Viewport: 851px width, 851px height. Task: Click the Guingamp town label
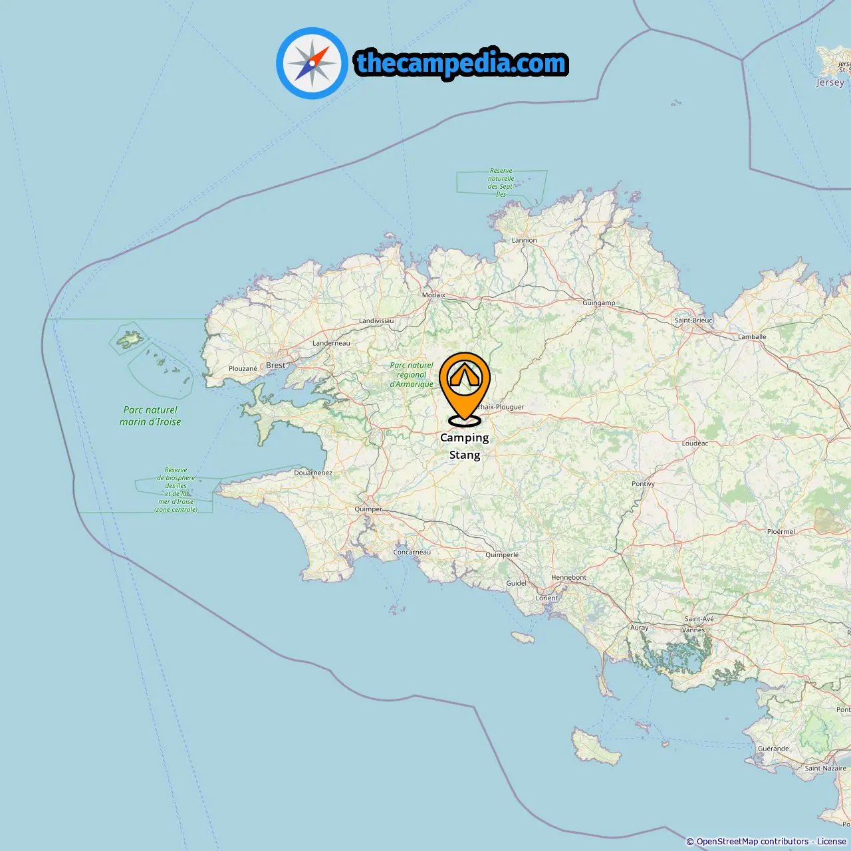(599, 303)
